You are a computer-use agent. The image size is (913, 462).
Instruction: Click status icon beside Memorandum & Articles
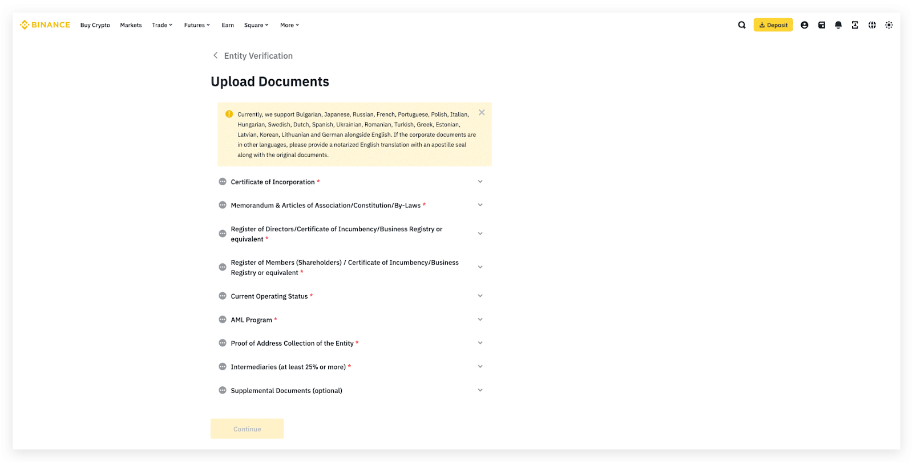(x=223, y=205)
